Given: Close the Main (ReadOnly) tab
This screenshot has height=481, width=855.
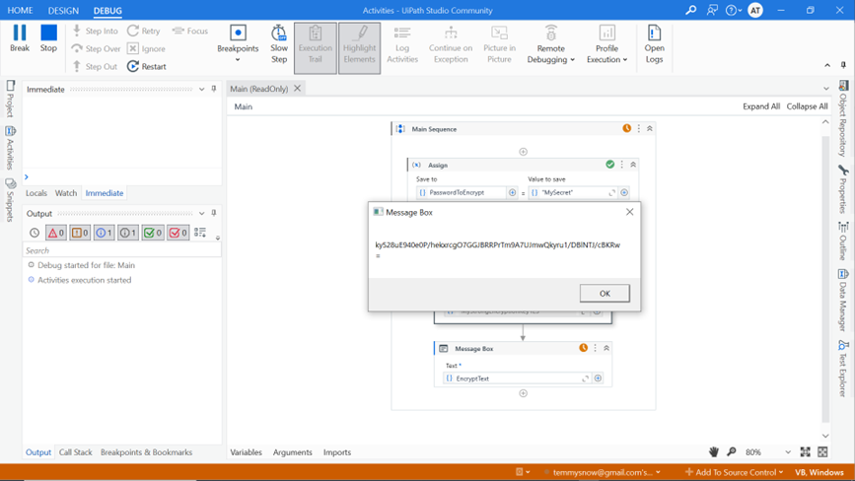Looking at the screenshot, I should tap(297, 89).
